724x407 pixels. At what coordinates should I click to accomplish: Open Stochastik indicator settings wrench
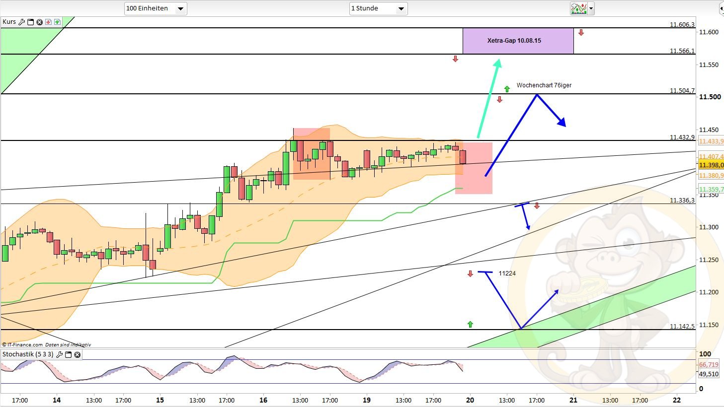pyautogui.click(x=60, y=354)
